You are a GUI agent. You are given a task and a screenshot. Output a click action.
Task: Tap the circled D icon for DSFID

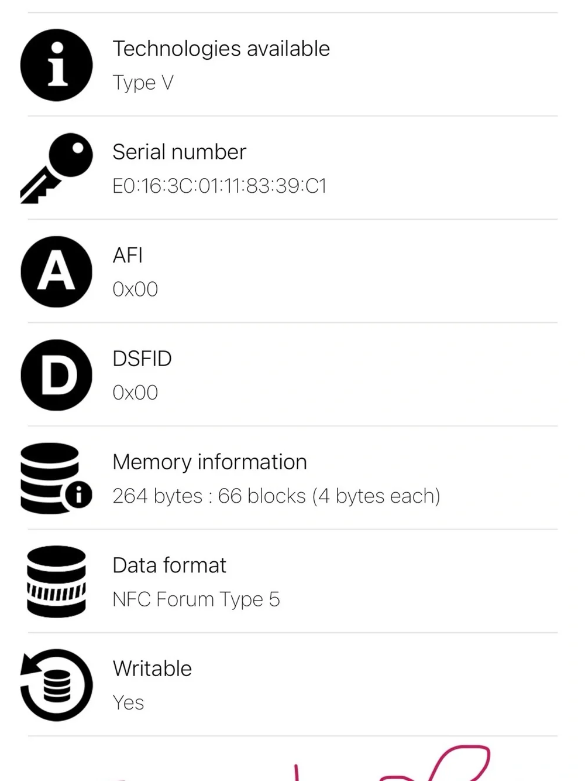56,375
